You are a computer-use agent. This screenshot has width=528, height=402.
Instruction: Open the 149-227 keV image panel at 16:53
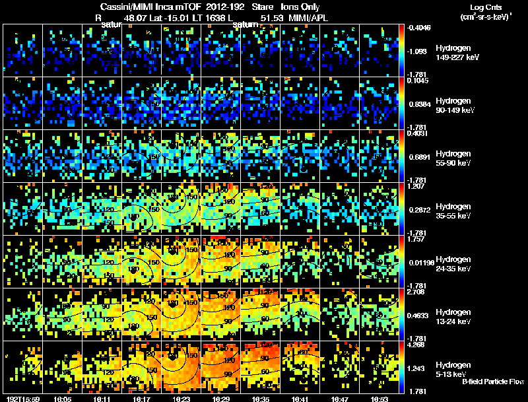click(379, 50)
